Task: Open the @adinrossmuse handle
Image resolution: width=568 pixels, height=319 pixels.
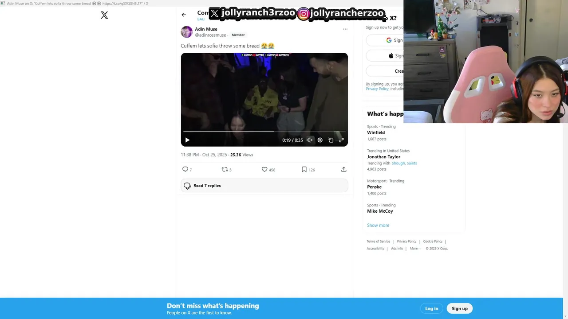Action: [x=210, y=35]
